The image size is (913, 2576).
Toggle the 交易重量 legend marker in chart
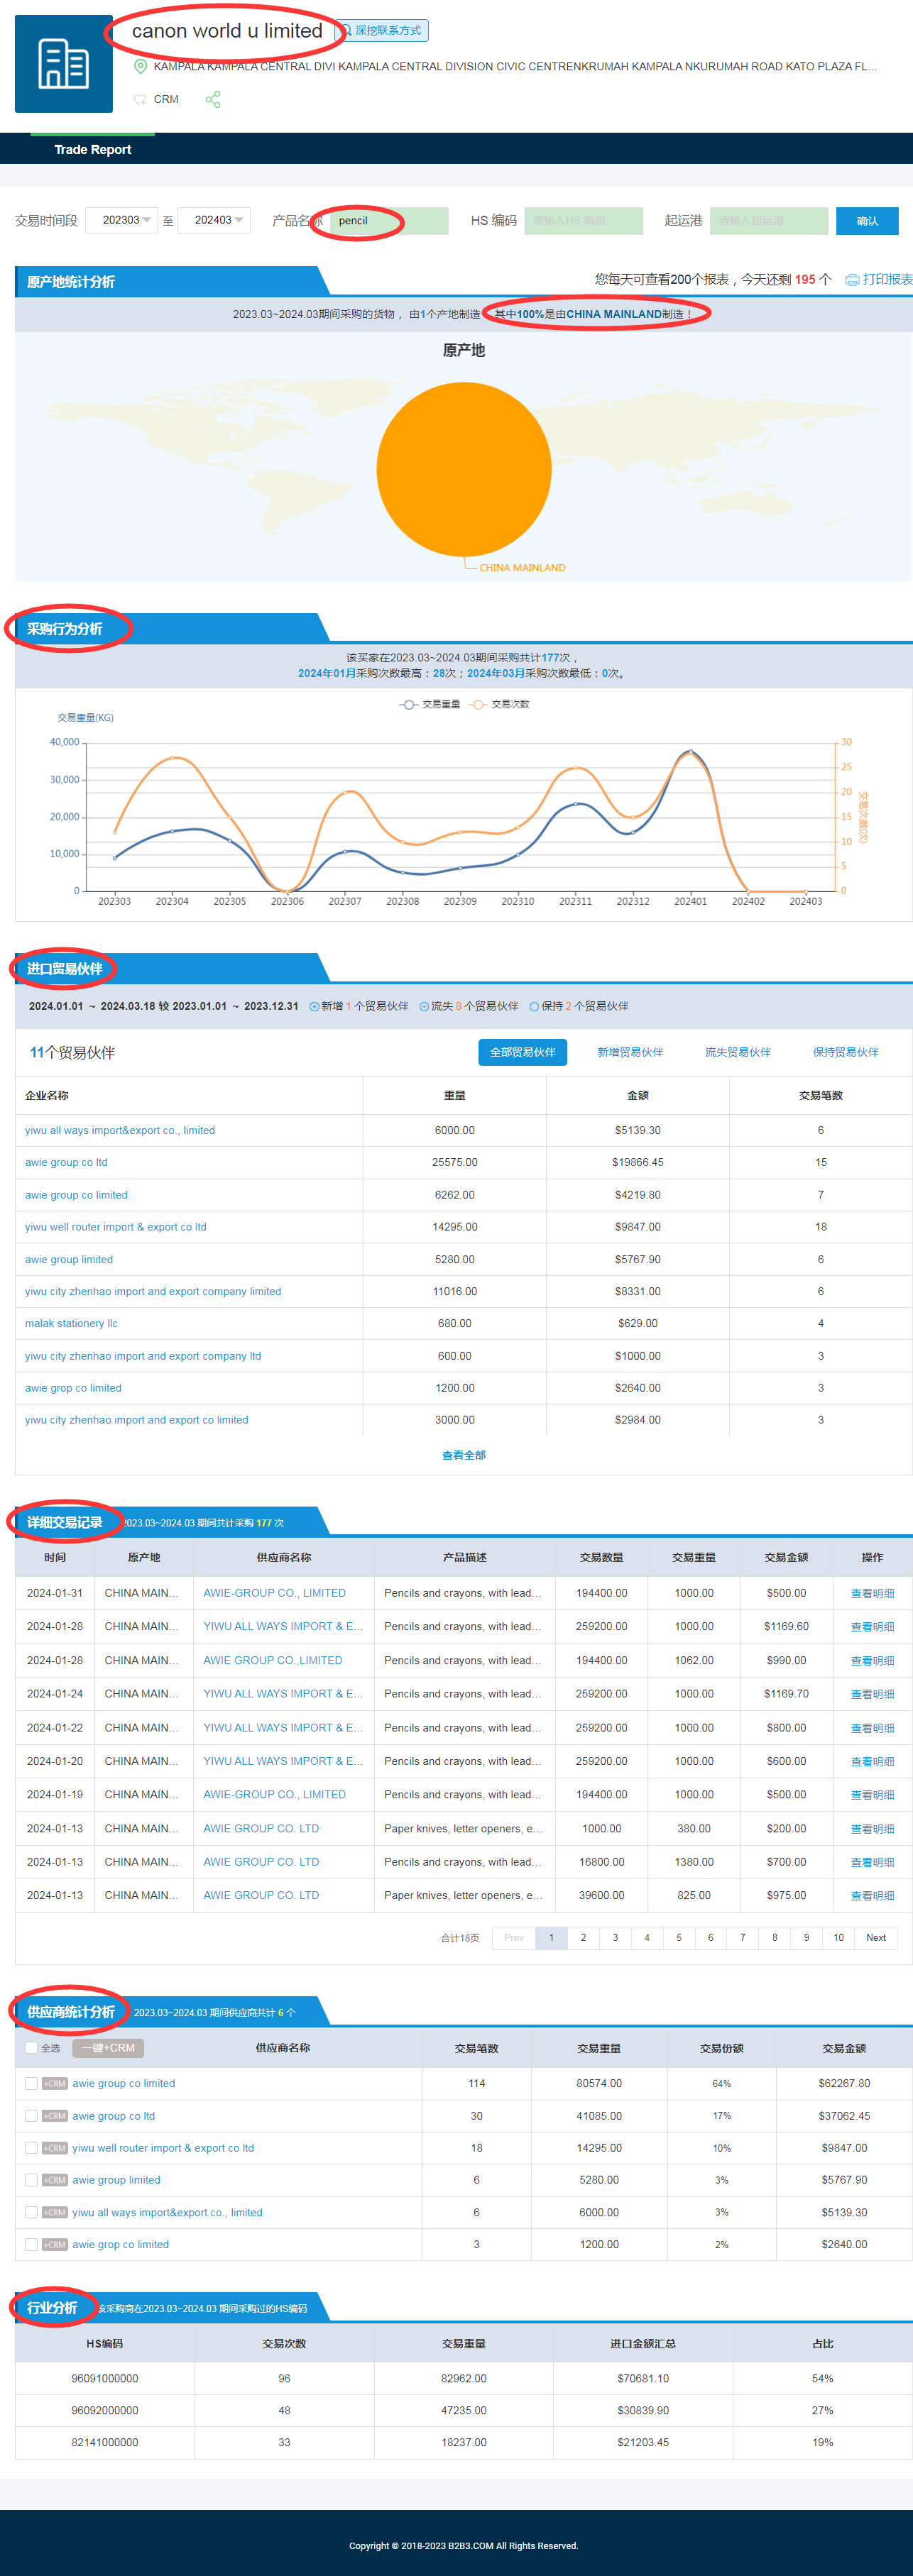[x=409, y=705]
